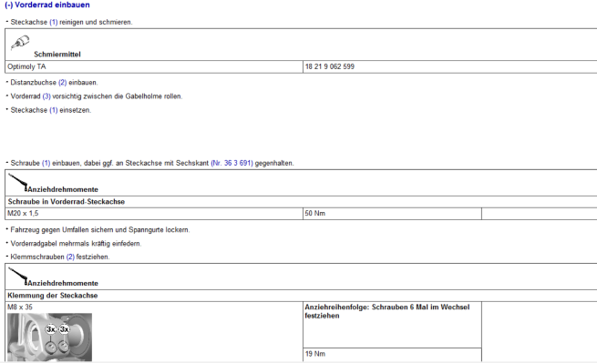Open the clamping screws thumbnail image
This screenshot has height=363, width=597.
click(49, 337)
